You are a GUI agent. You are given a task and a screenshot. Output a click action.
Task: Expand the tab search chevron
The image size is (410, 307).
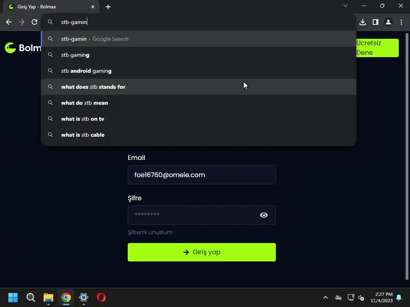(346, 6)
